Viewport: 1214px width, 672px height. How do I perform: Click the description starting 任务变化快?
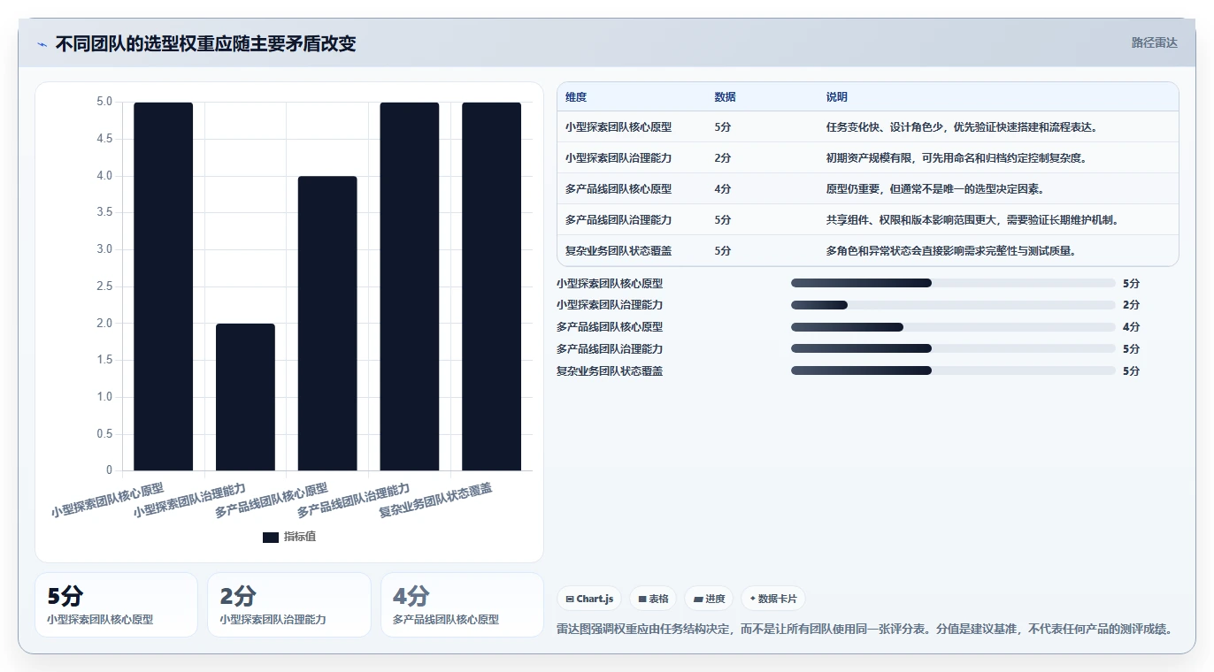(x=962, y=126)
